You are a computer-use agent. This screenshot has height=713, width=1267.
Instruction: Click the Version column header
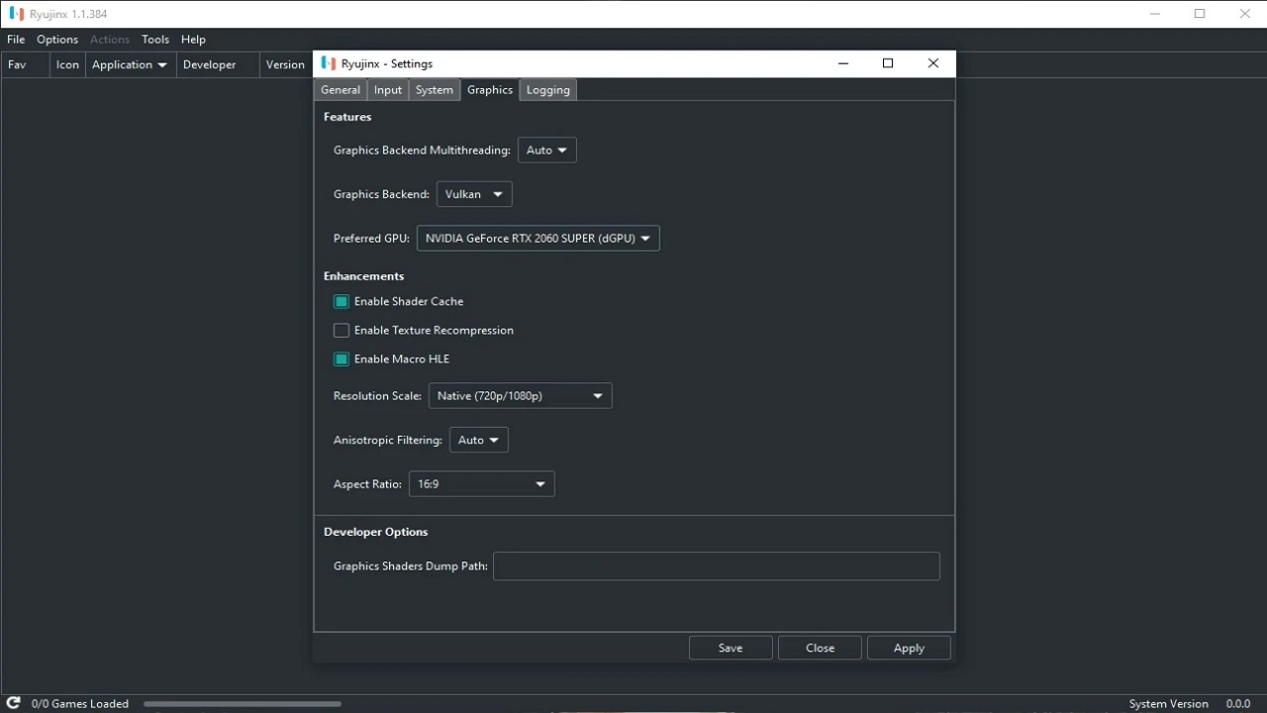[285, 64]
